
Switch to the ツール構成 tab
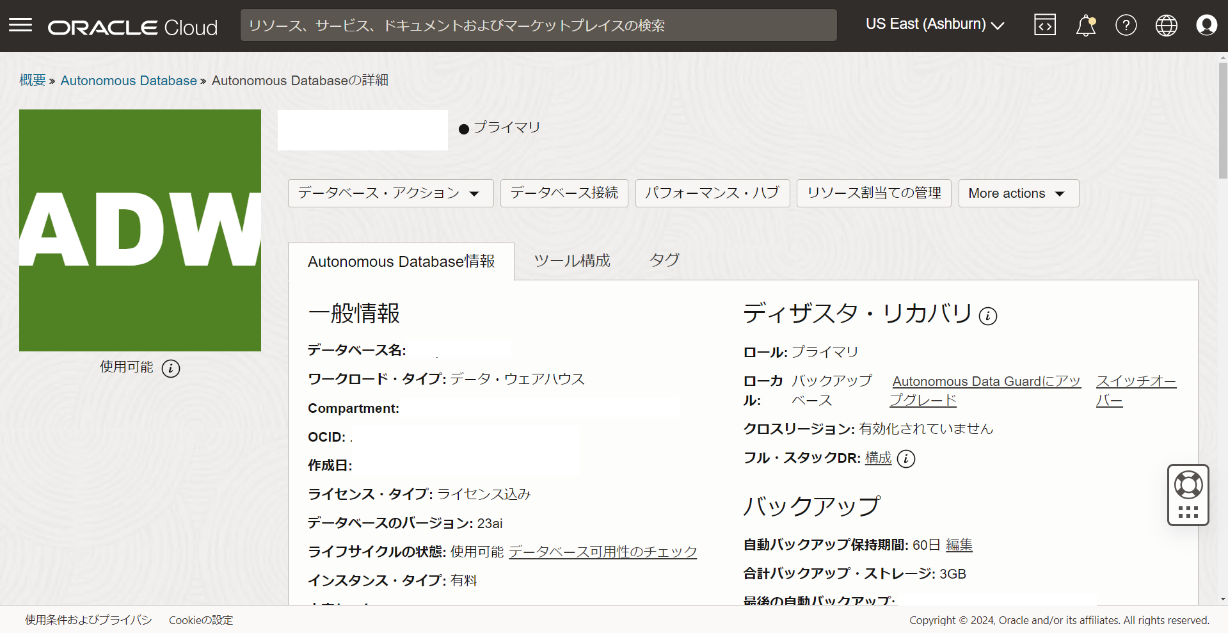571,260
